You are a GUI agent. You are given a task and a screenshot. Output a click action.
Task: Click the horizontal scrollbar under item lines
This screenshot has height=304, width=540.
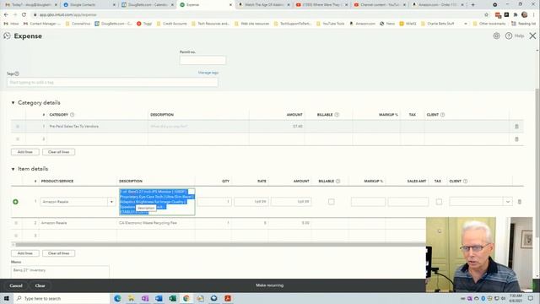pyautogui.click(x=220, y=245)
